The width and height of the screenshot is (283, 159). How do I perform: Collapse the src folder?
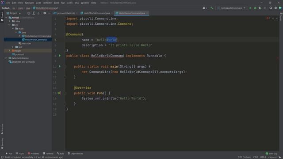(x=10, y=25)
